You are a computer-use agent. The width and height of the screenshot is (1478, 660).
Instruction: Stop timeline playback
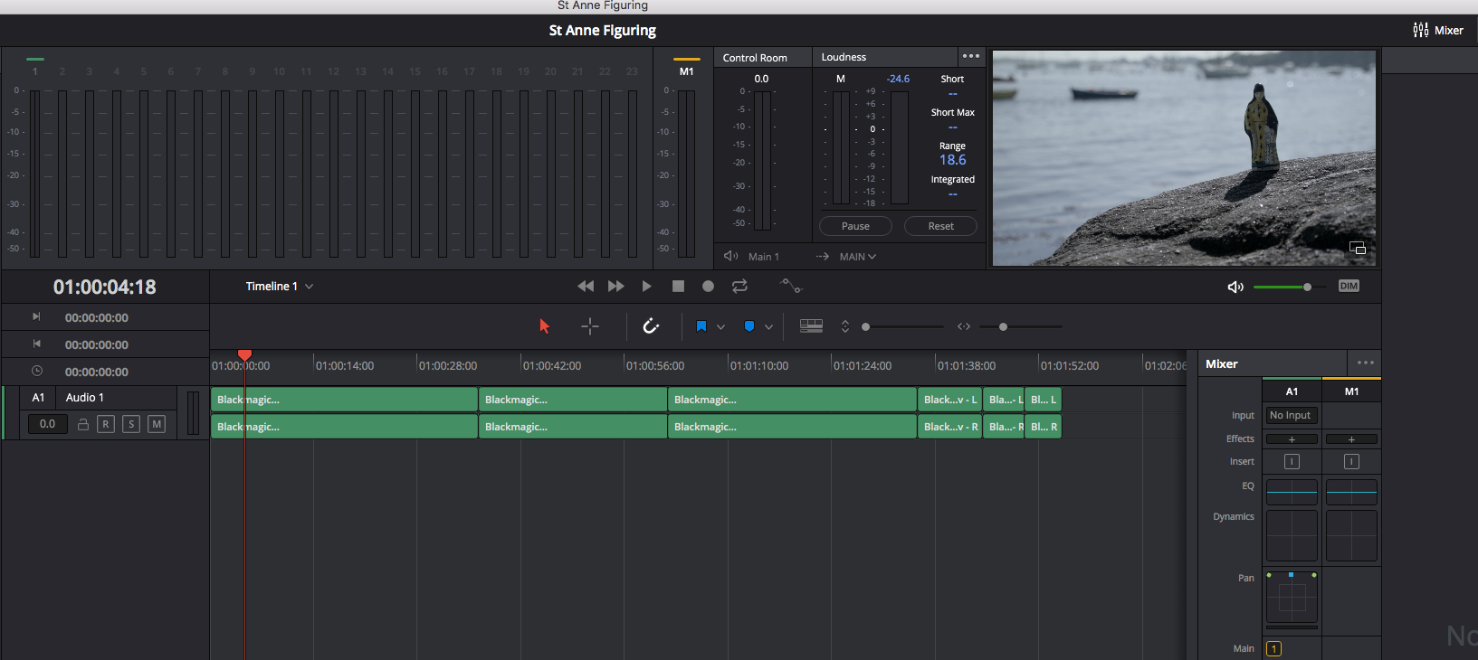[678, 287]
